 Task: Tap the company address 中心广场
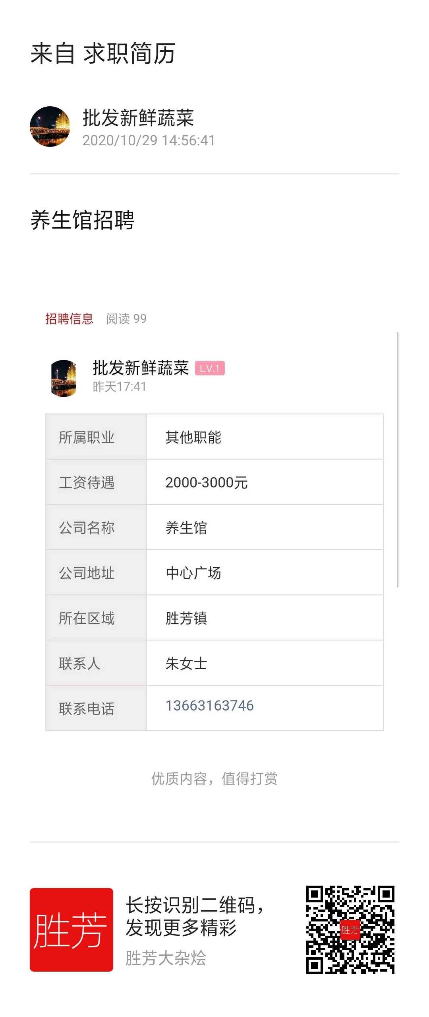[193, 573]
